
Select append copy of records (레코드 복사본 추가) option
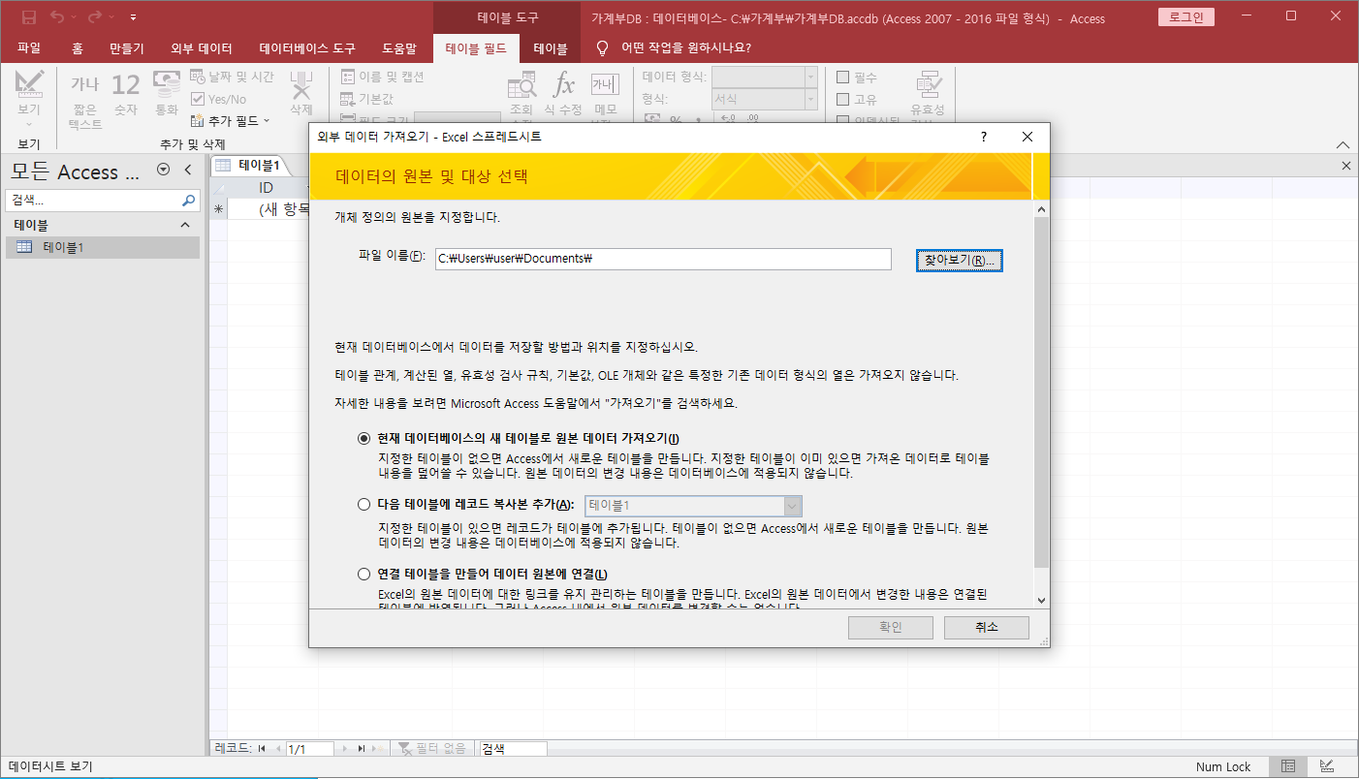tap(364, 504)
